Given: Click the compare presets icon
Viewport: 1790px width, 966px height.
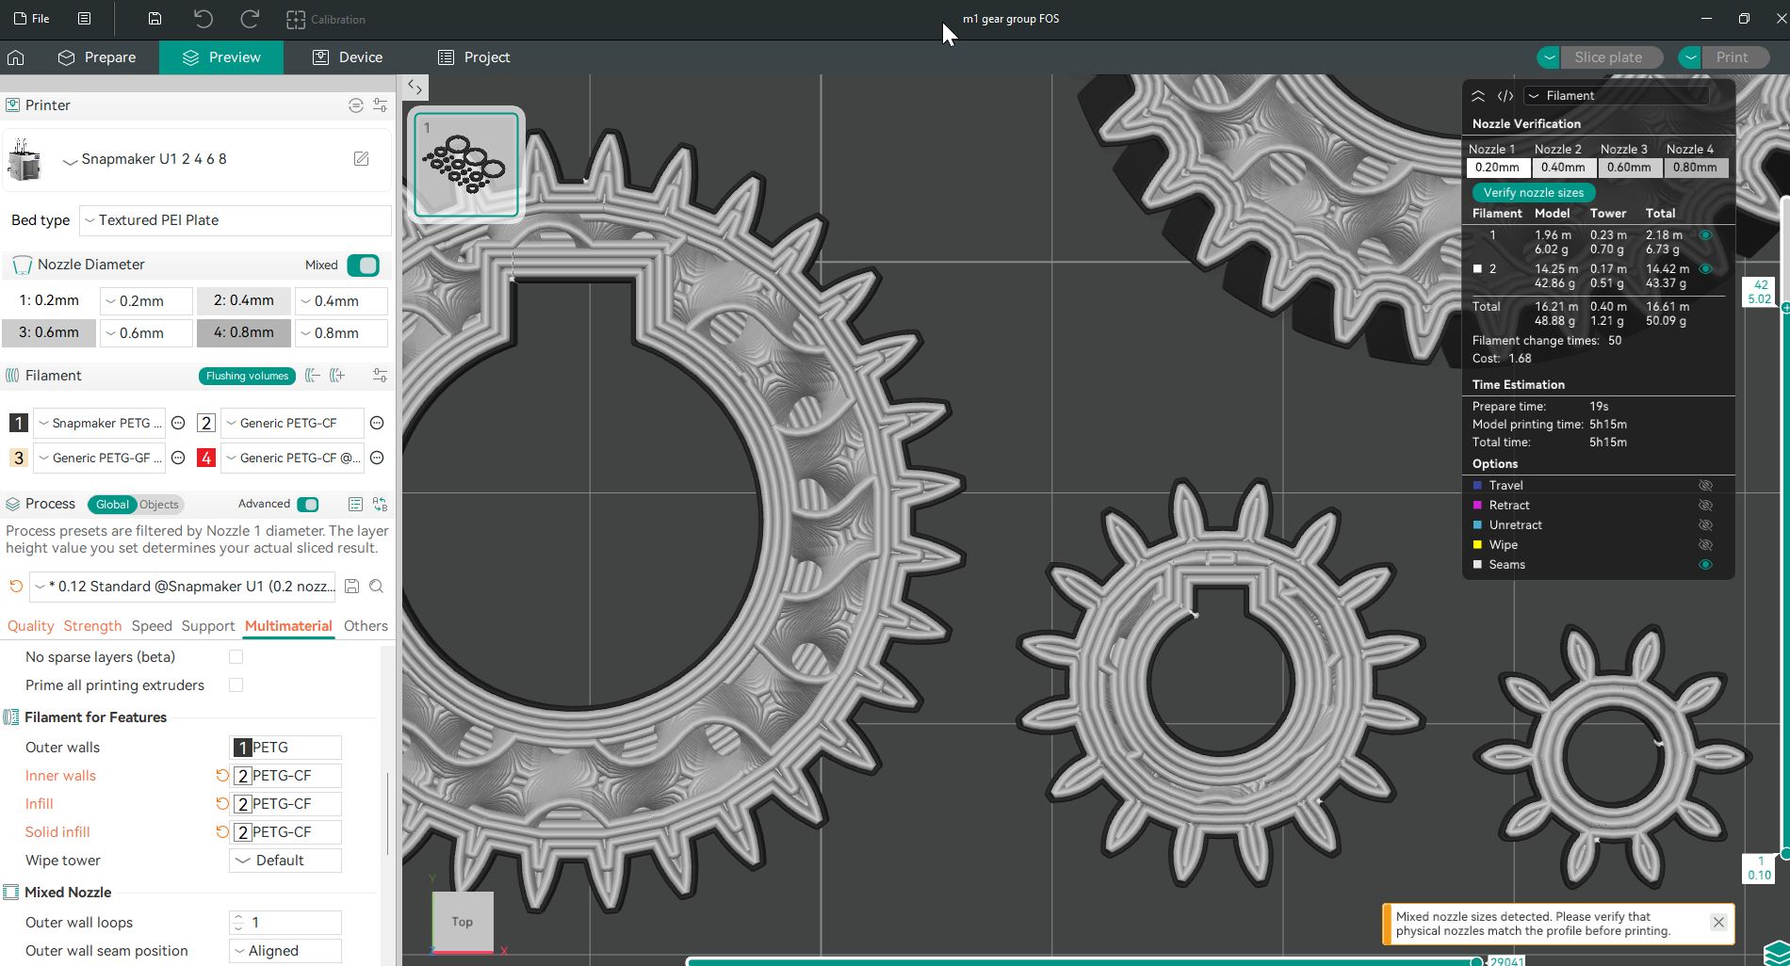Looking at the screenshot, I should coord(380,505).
